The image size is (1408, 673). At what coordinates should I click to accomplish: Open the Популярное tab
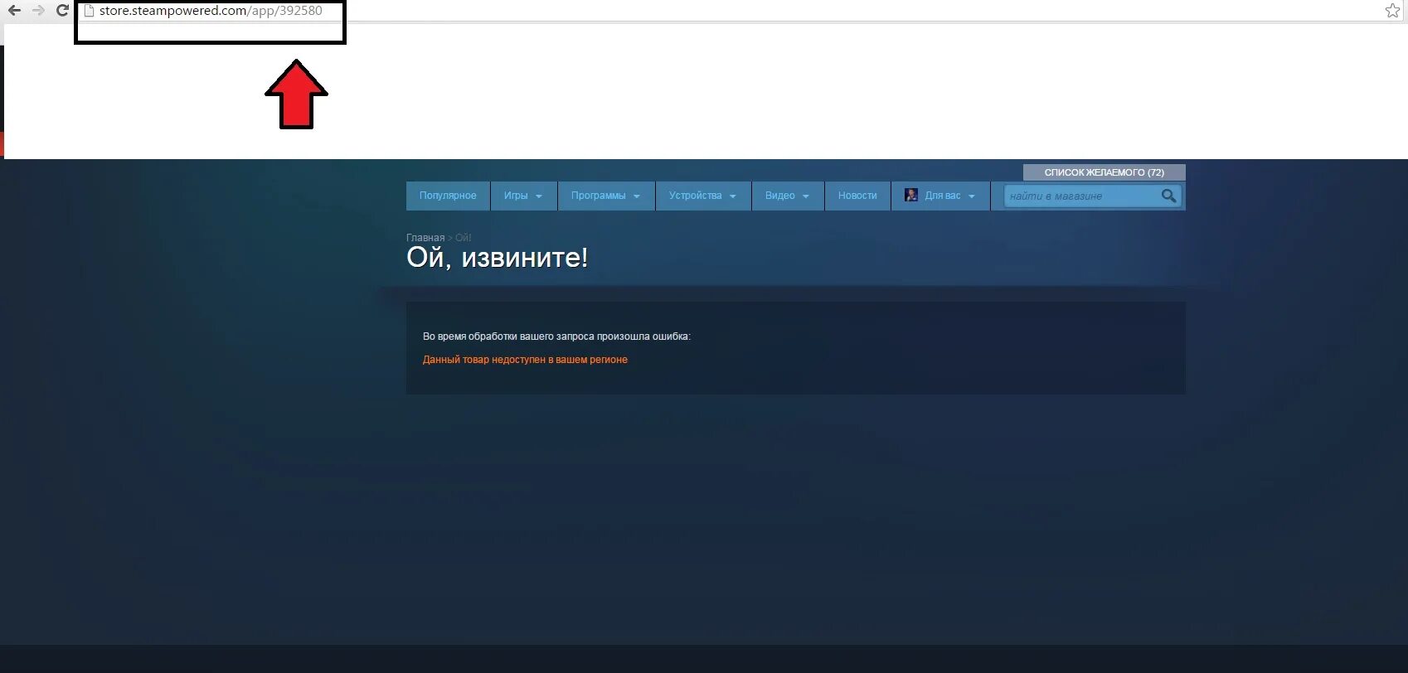[x=448, y=196]
